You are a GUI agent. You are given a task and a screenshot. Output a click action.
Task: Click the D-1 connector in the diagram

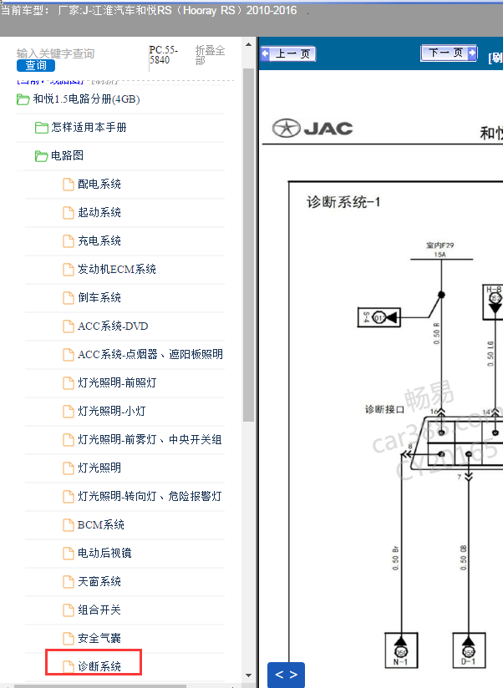(x=469, y=650)
